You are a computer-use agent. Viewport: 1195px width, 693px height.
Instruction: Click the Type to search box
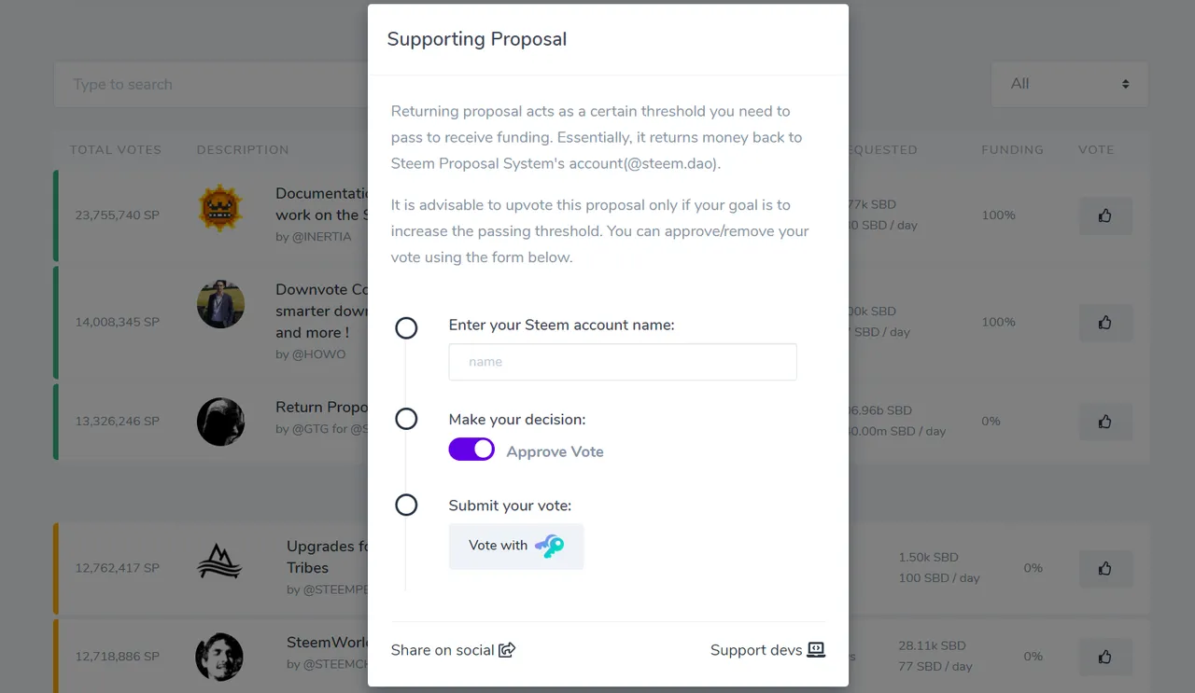tap(211, 84)
